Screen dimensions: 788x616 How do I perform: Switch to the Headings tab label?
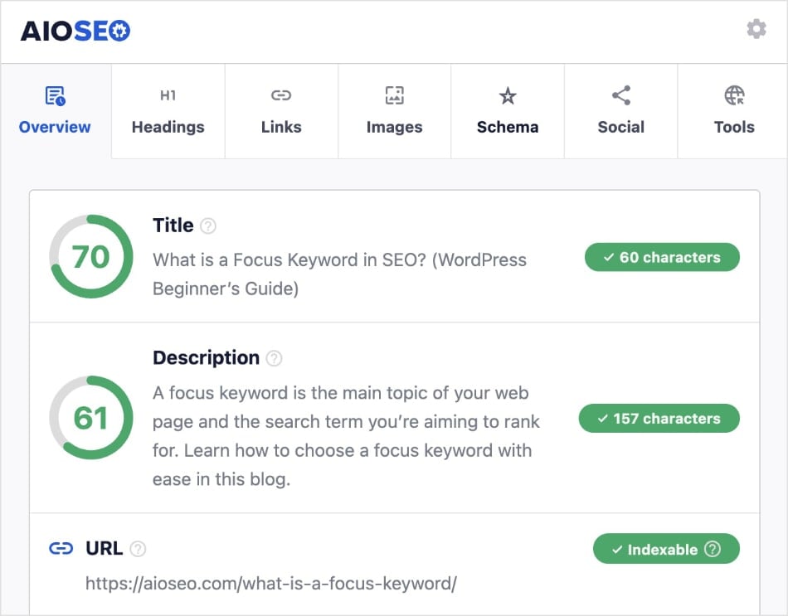(x=168, y=127)
